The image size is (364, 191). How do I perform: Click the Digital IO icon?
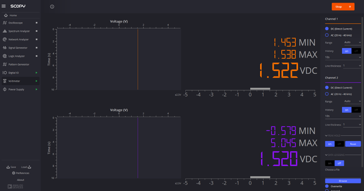click(5, 73)
